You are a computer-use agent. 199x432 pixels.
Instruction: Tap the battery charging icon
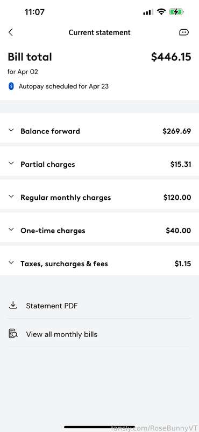(x=176, y=12)
